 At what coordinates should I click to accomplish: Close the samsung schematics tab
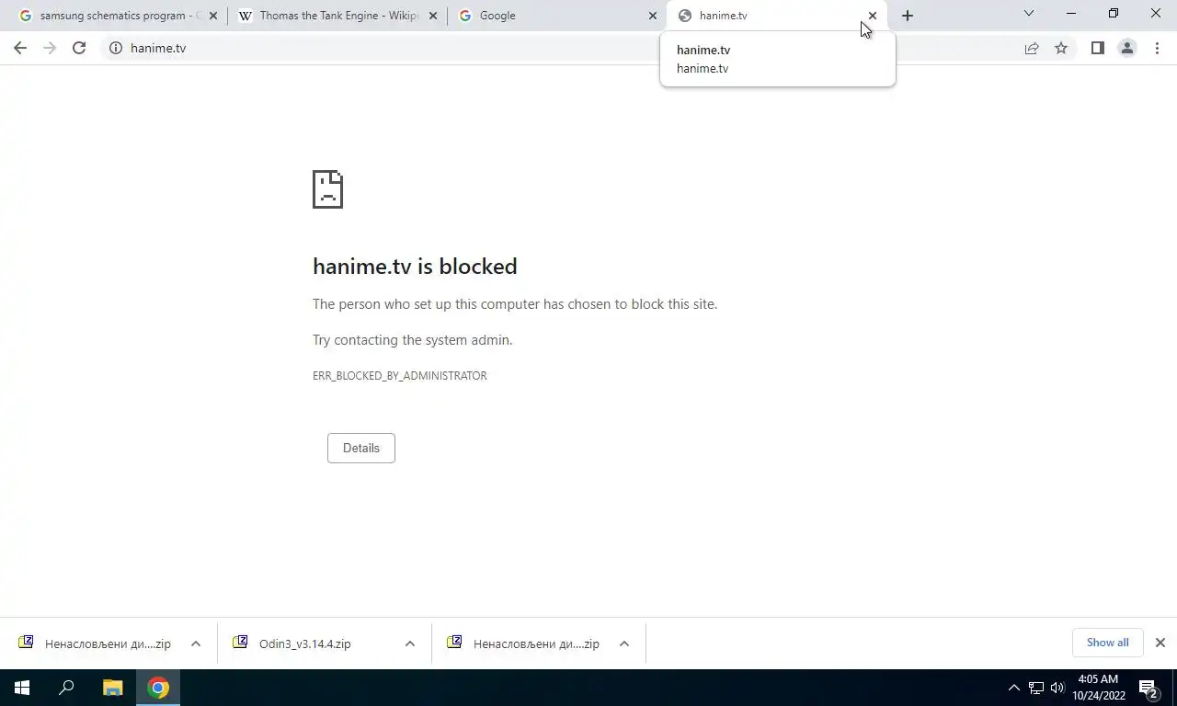213,16
